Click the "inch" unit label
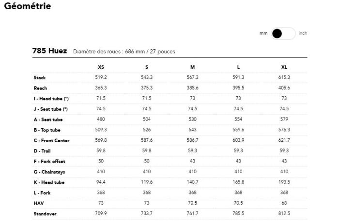The width and height of the screenshot is (339, 223). 303,33
